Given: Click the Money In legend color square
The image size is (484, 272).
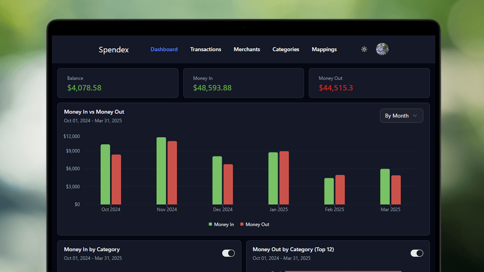Looking at the screenshot, I should [211, 224].
